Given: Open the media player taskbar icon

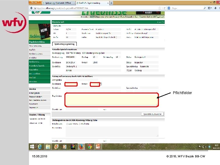Looking at the screenshot, I should (64, 147).
